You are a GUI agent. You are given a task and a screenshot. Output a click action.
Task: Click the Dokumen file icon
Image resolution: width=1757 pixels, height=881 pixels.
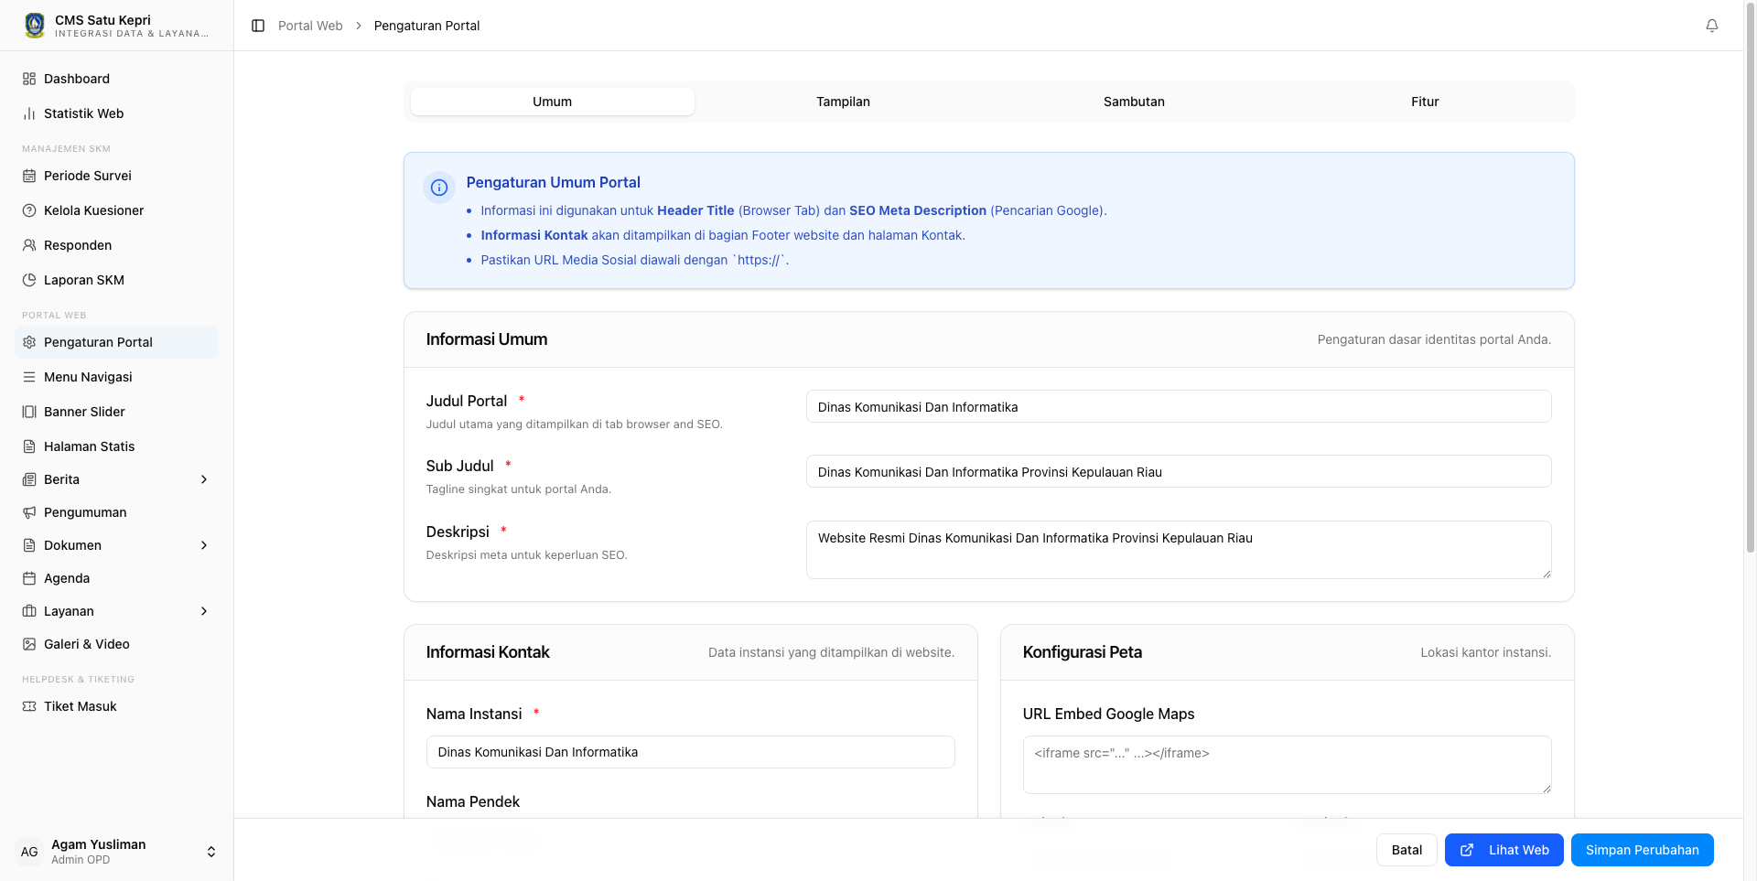(x=29, y=545)
